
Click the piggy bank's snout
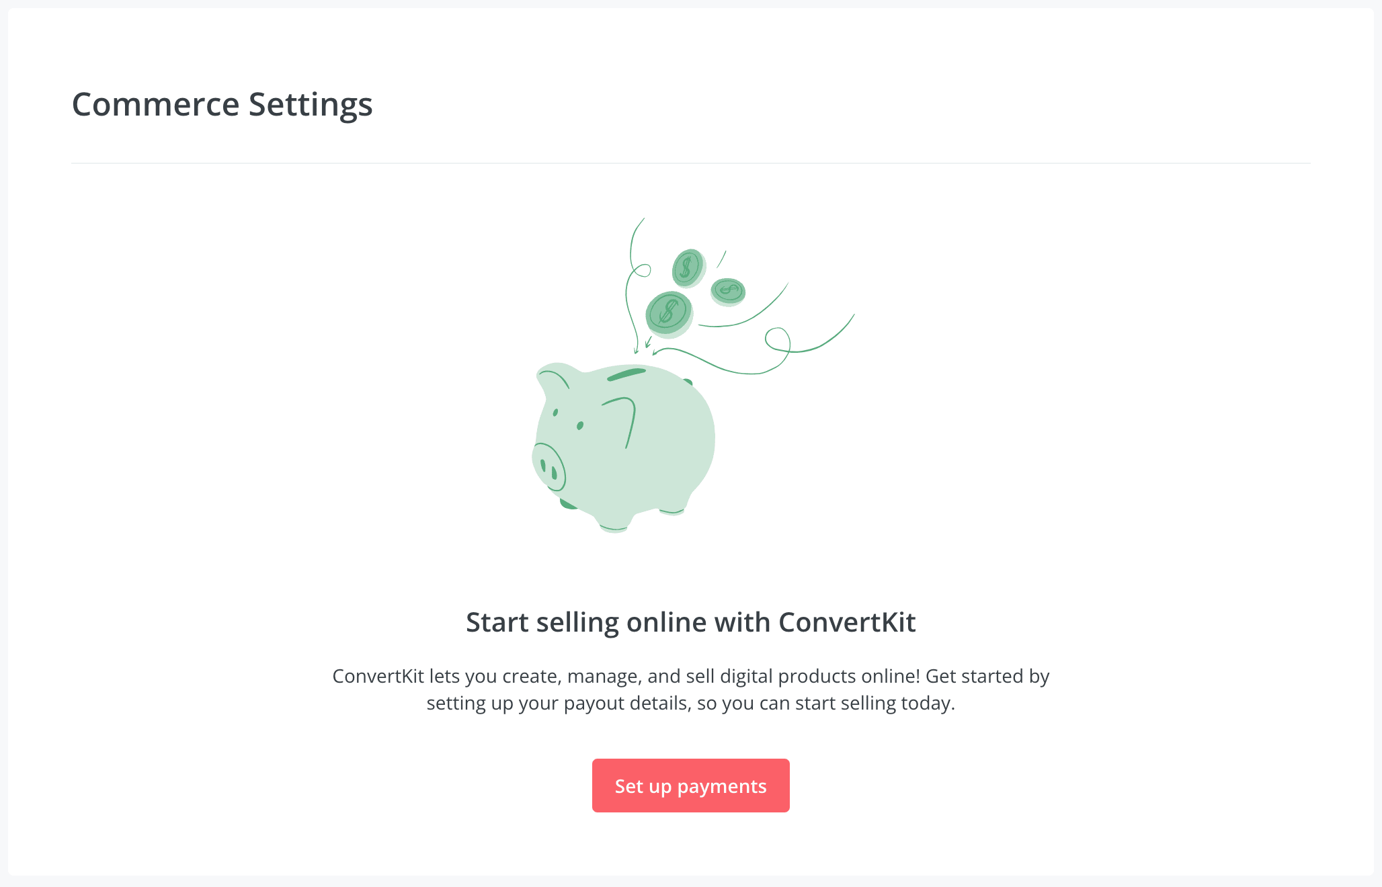click(548, 466)
